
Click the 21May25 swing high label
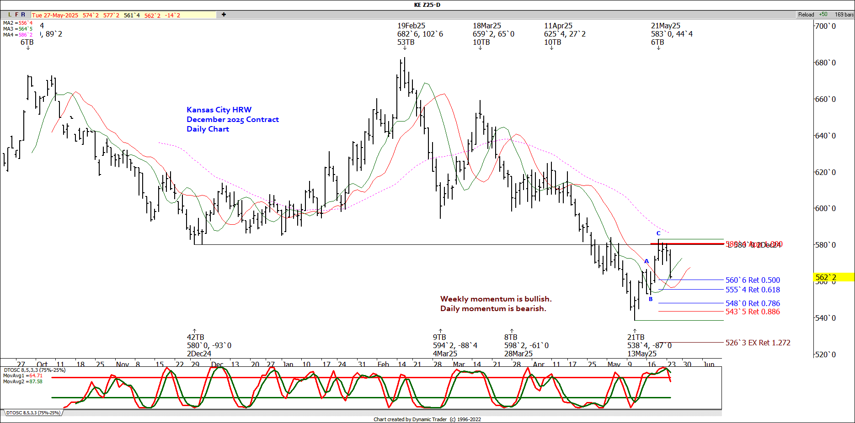[x=666, y=26]
